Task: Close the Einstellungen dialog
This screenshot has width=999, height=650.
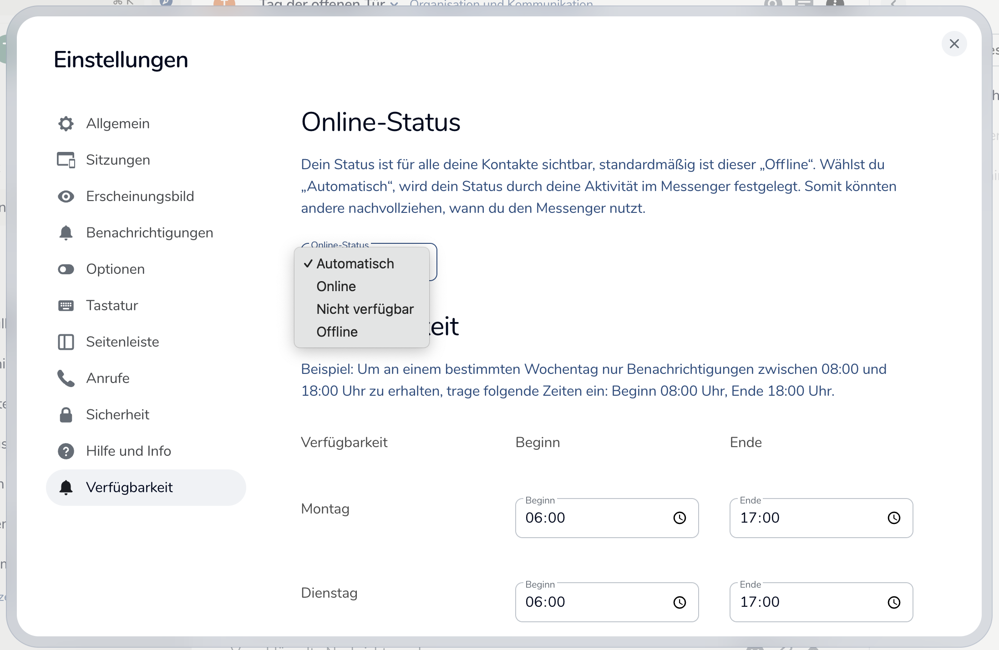Action: pyautogui.click(x=954, y=44)
